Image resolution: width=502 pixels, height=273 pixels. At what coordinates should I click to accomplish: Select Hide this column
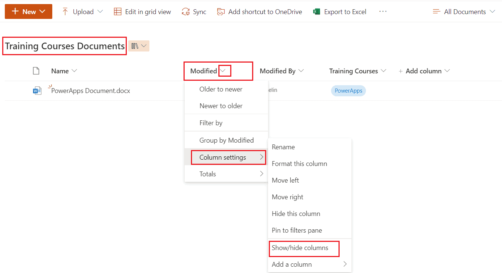[310, 213]
